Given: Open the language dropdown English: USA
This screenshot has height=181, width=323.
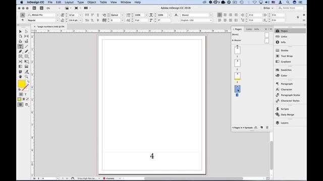Looking at the screenshot, I should [x=210, y=20].
